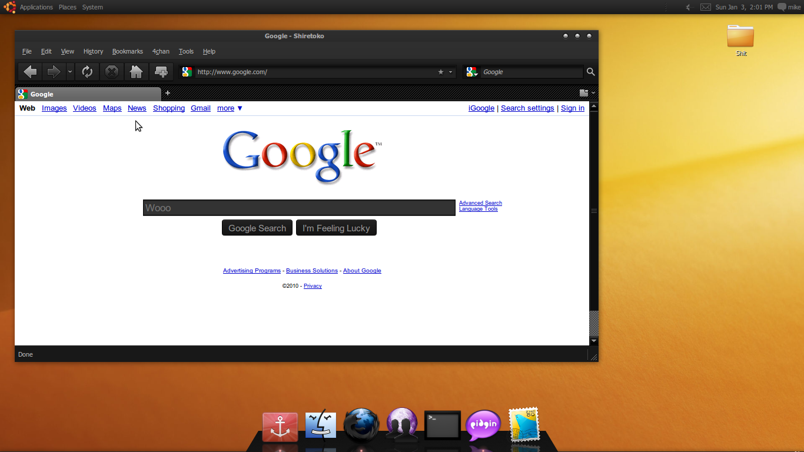
Task: Click the URL address bar field
Action: pos(316,72)
